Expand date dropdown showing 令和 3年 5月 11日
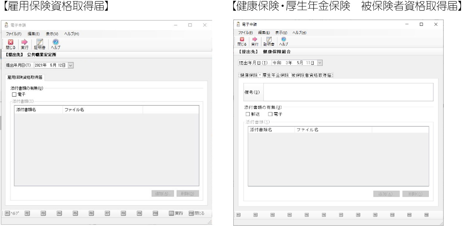The image size is (462, 226). click(x=319, y=63)
